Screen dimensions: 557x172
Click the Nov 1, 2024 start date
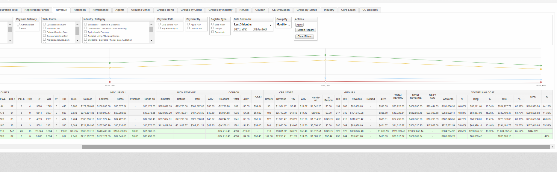[240, 29]
